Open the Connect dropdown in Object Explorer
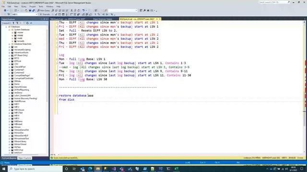 coord(7,23)
